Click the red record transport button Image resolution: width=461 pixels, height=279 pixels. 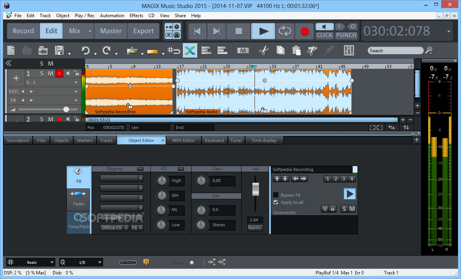coord(305,31)
